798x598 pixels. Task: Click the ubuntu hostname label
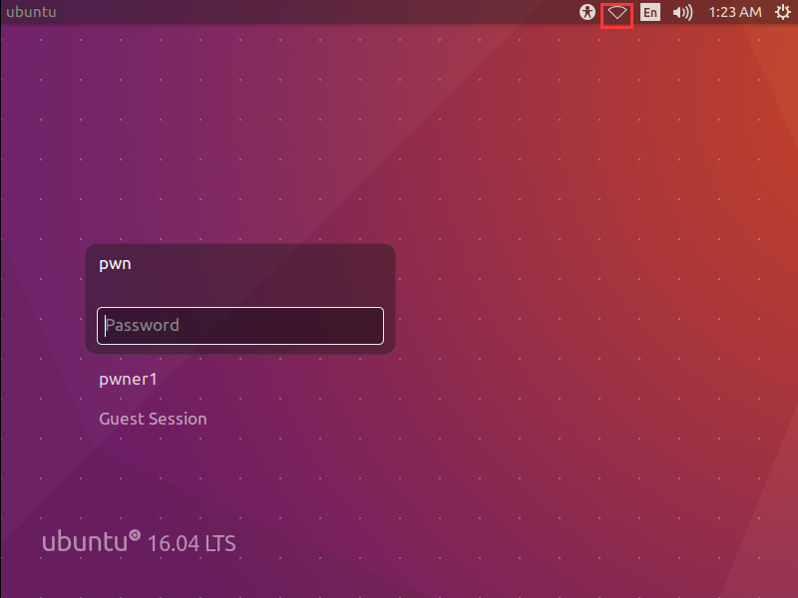point(31,12)
